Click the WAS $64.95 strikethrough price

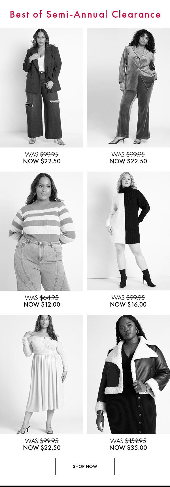tap(42, 298)
